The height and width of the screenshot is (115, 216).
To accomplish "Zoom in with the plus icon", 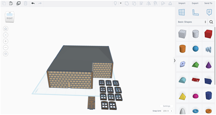I will (x=6, y=41).
